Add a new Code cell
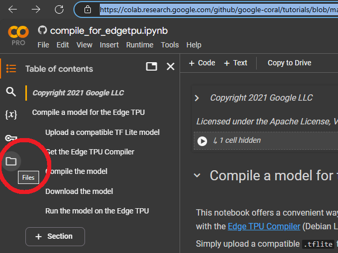The width and height of the screenshot is (338, 253). click(202, 63)
